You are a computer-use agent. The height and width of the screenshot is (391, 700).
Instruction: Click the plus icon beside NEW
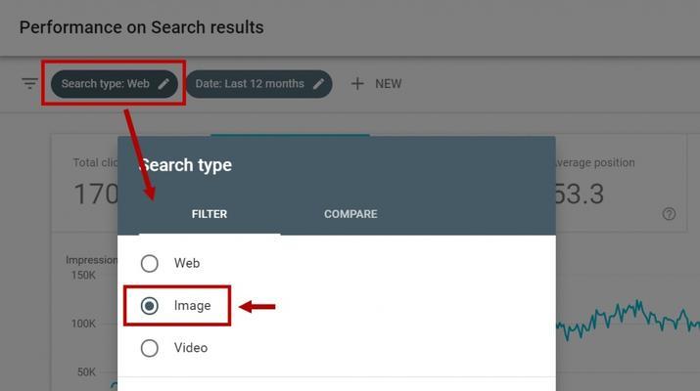point(357,83)
